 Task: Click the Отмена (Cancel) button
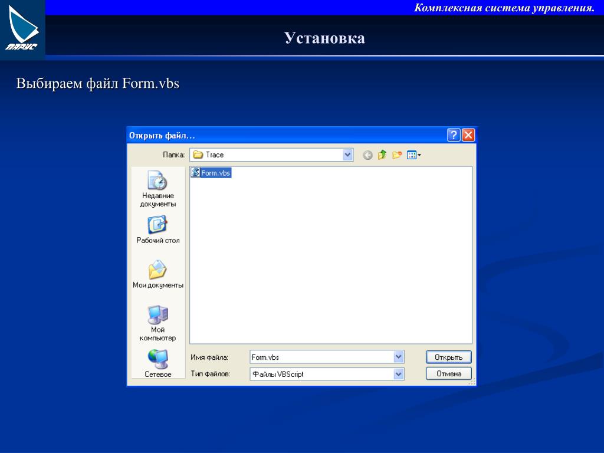point(449,373)
